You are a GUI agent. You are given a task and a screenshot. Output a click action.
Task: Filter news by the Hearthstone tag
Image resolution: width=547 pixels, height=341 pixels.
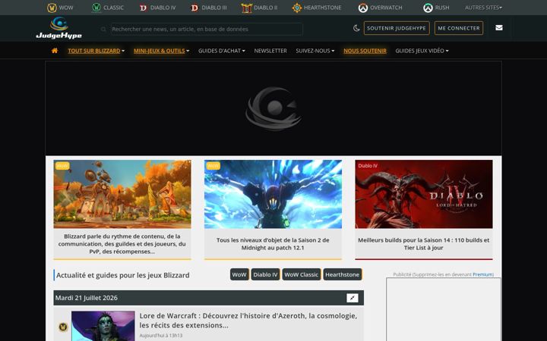click(342, 274)
